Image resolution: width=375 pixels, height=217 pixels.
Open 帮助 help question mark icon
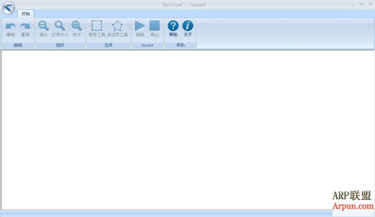(x=173, y=29)
